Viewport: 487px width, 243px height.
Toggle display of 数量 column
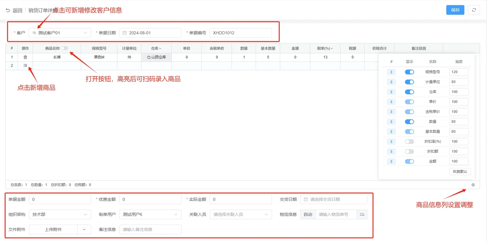(x=410, y=122)
